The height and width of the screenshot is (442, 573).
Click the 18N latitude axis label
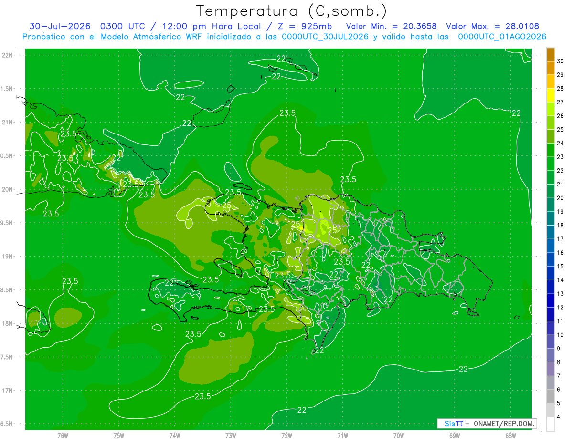click(8, 323)
